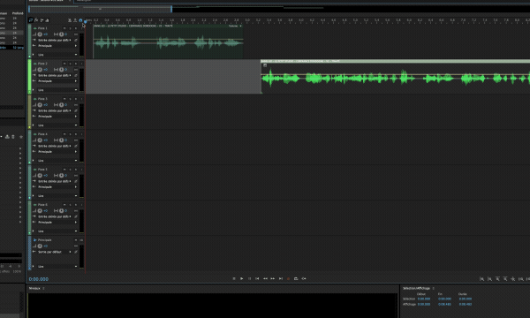This screenshot has width=530, height=318.
Task: Select the Niveaux panel tab
Action: pos(34,288)
